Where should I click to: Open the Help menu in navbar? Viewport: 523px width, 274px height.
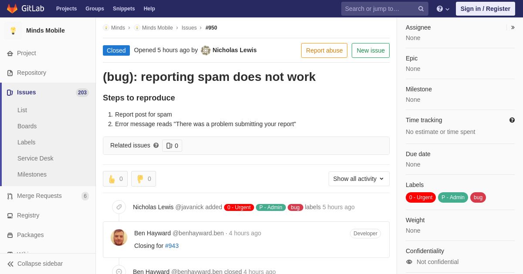pyautogui.click(x=149, y=9)
